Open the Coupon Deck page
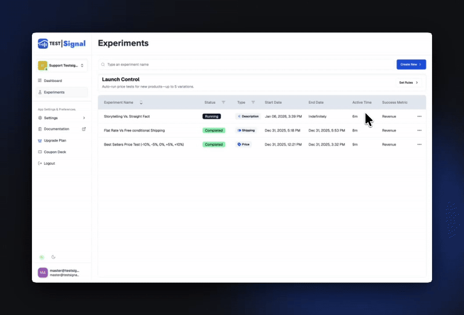 coord(55,152)
